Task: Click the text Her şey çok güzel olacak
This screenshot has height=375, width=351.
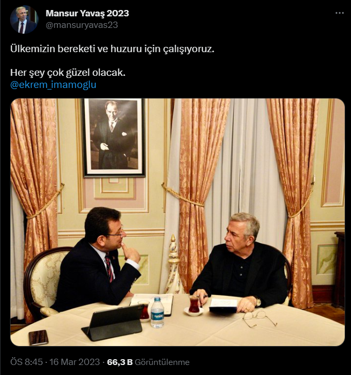Action: coord(68,73)
